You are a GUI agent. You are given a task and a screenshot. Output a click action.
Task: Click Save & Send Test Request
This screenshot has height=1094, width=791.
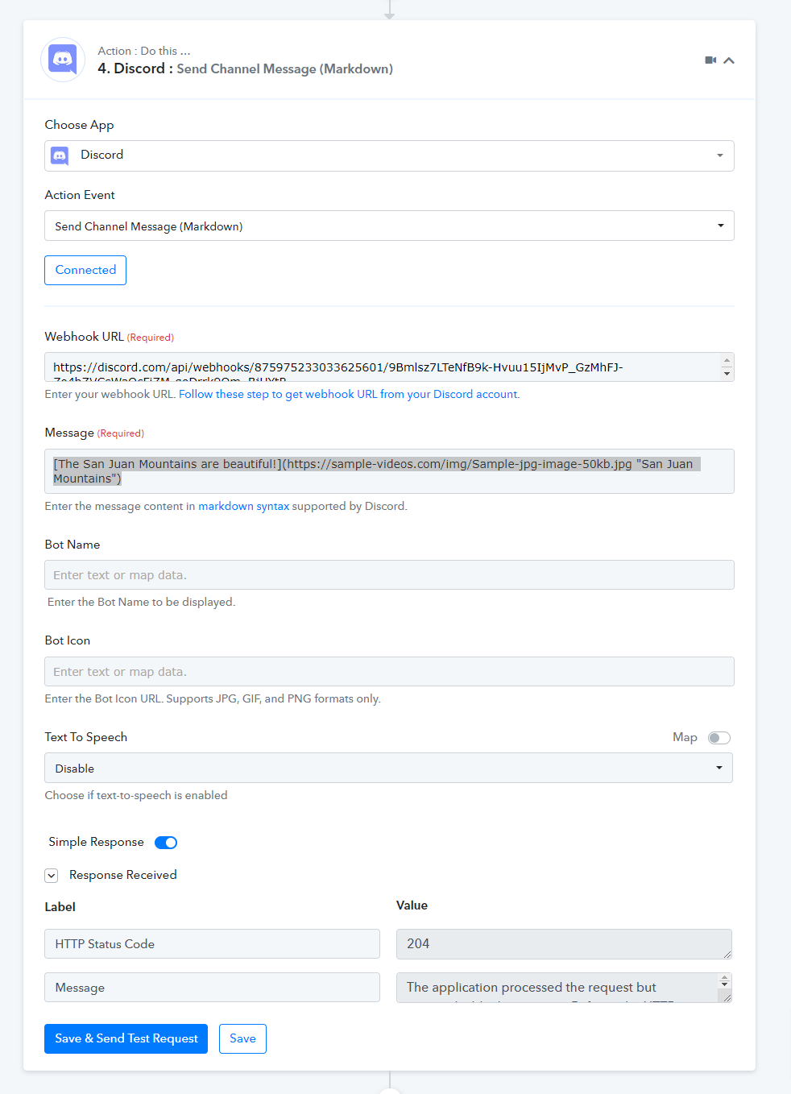click(126, 1038)
